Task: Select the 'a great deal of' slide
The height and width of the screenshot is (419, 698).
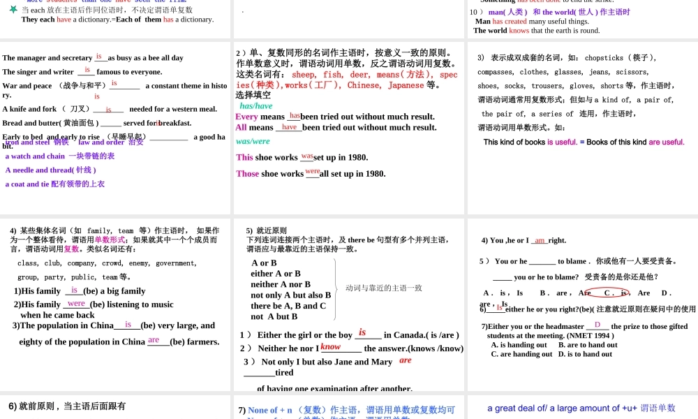Action: pos(581,408)
